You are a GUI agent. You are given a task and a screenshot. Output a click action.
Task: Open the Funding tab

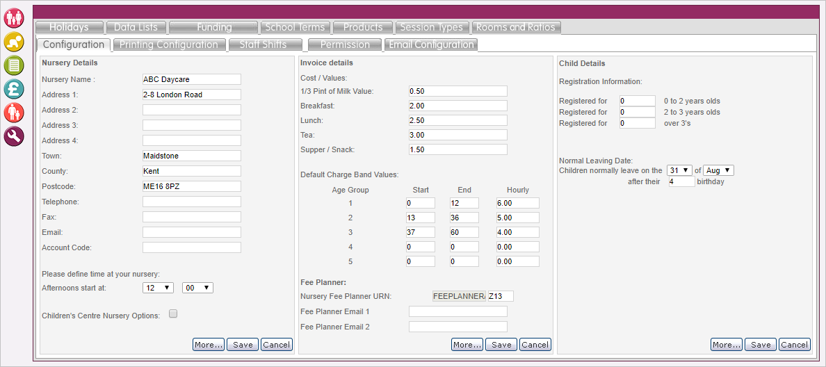tap(213, 27)
